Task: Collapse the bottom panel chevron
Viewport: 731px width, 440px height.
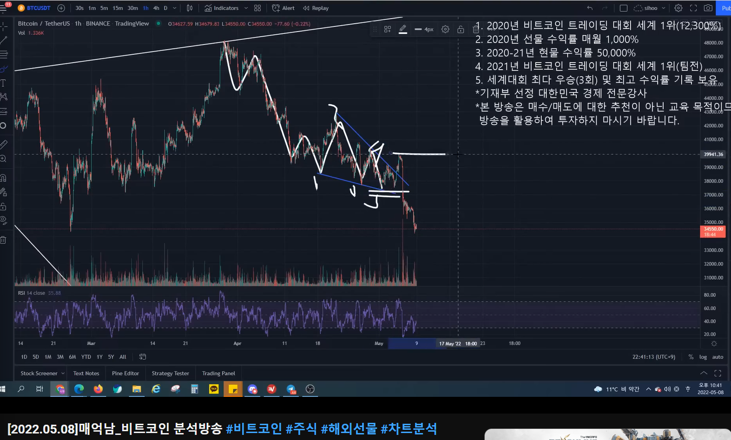Action: pyautogui.click(x=704, y=373)
